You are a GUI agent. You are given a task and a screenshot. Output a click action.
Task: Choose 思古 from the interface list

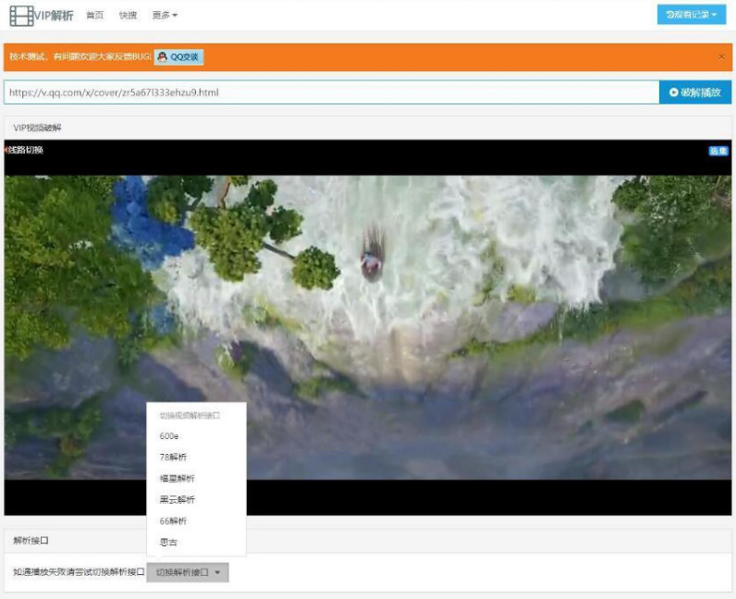coord(168,542)
